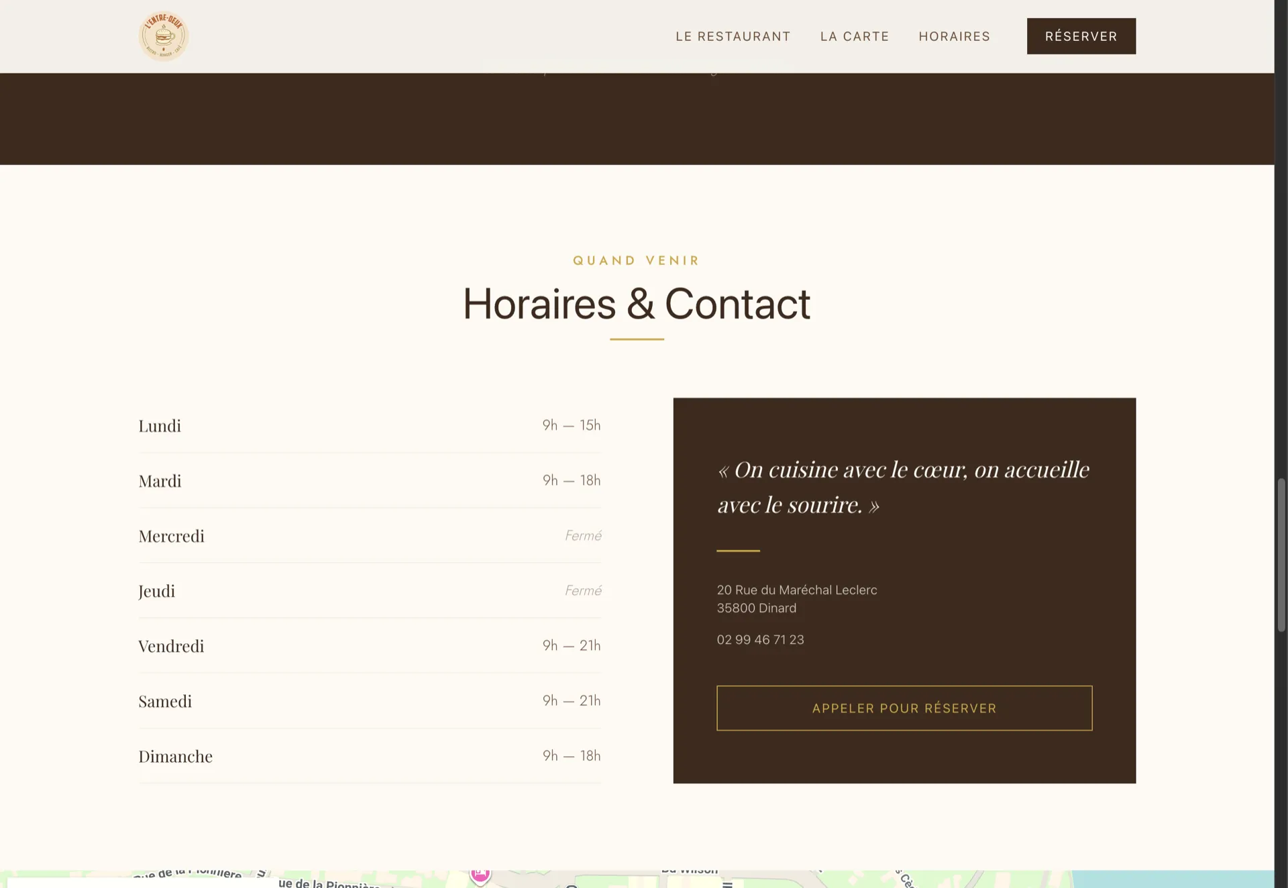Click the Lundi schedule row
Viewport: 1288px width, 888px height.
pos(369,426)
